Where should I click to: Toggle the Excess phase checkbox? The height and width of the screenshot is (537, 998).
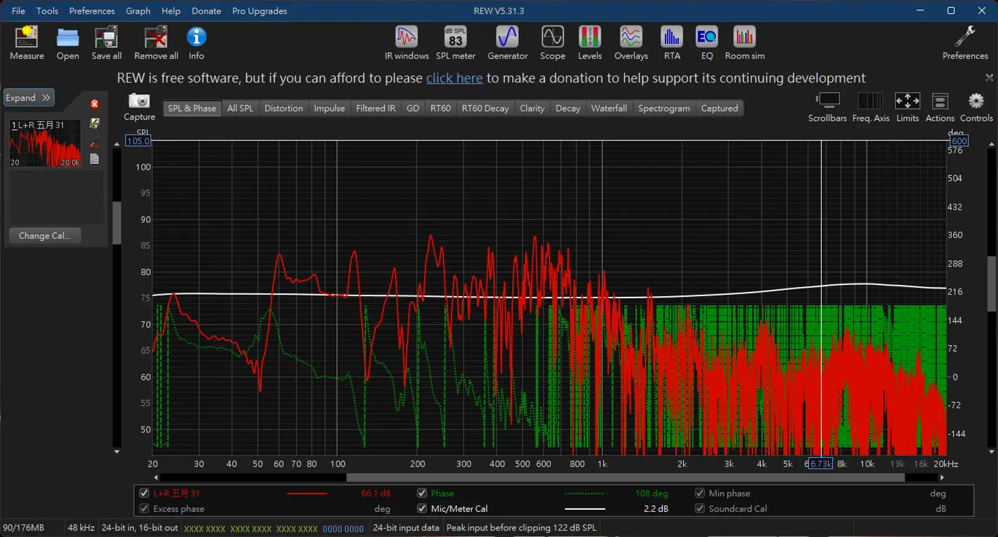click(144, 508)
